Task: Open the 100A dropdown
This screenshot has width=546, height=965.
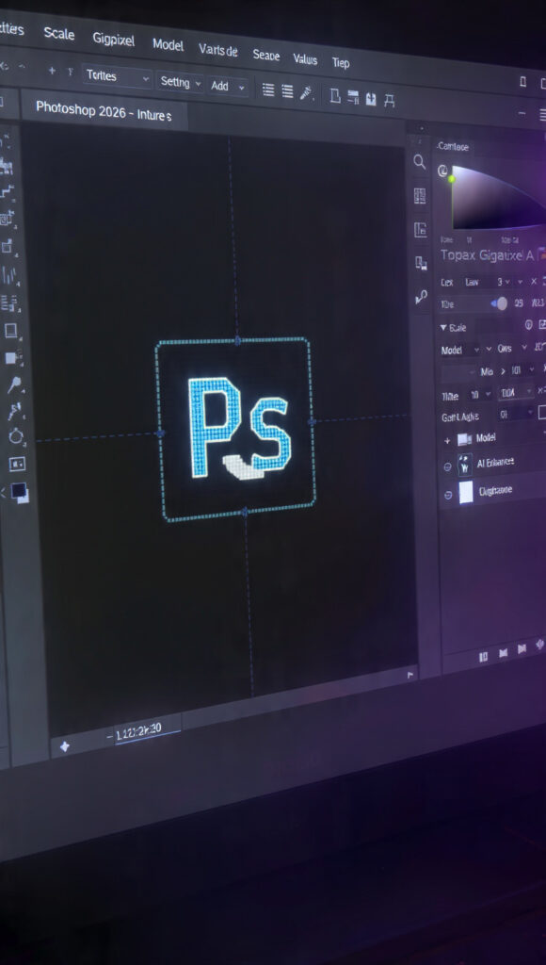Action: [x=516, y=392]
